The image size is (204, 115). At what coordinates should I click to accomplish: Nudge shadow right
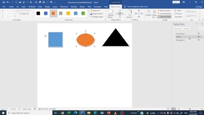coord(123,14)
